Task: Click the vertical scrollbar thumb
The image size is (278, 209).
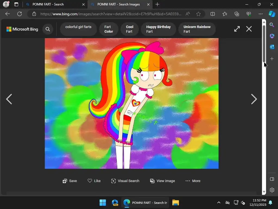Action: 264,44
